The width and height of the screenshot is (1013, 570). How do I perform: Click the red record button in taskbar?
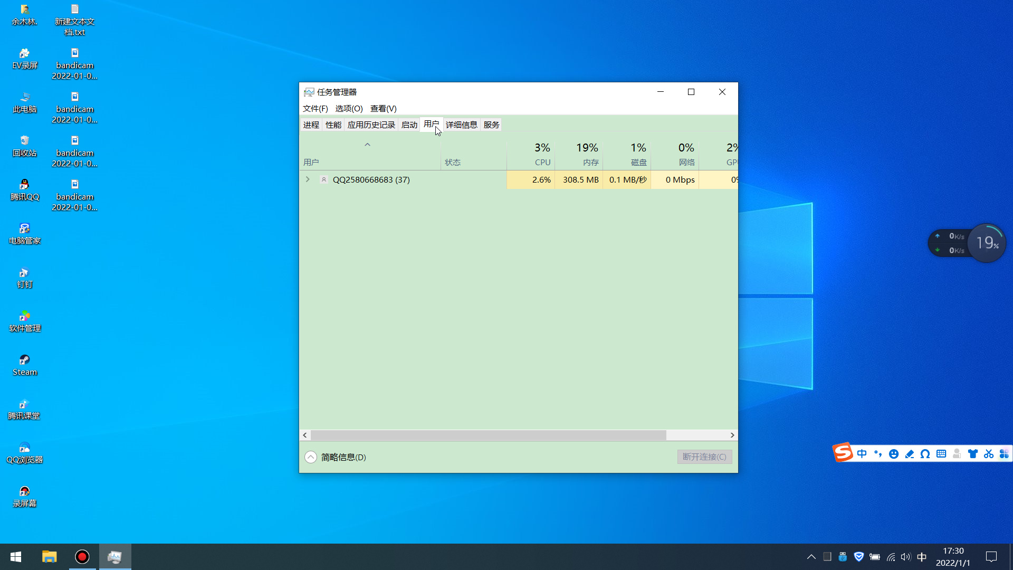point(82,557)
